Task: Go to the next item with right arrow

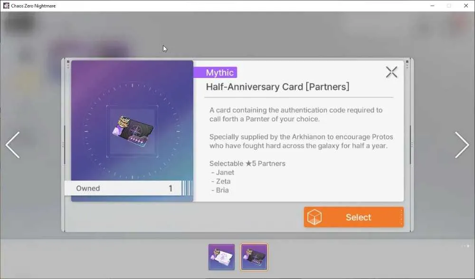Action: (462, 145)
